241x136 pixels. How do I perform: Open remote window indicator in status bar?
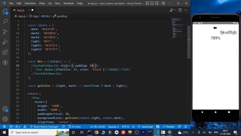click(5, 127)
